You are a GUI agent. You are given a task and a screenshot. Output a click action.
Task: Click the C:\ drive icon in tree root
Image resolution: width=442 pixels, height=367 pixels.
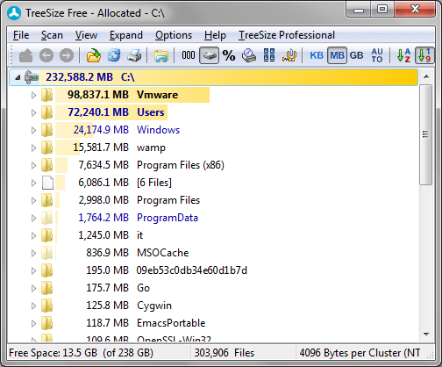point(32,77)
